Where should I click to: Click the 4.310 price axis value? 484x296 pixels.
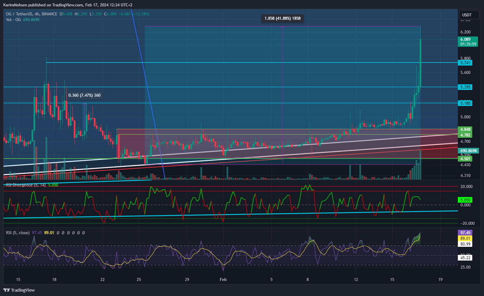(x=466, y=176)
